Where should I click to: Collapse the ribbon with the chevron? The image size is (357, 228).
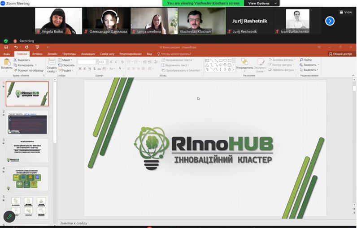[x=353, y=75]
